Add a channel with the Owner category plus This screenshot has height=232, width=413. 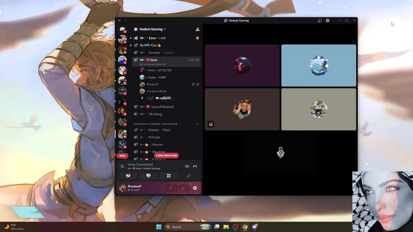click(x=197, y=124)
